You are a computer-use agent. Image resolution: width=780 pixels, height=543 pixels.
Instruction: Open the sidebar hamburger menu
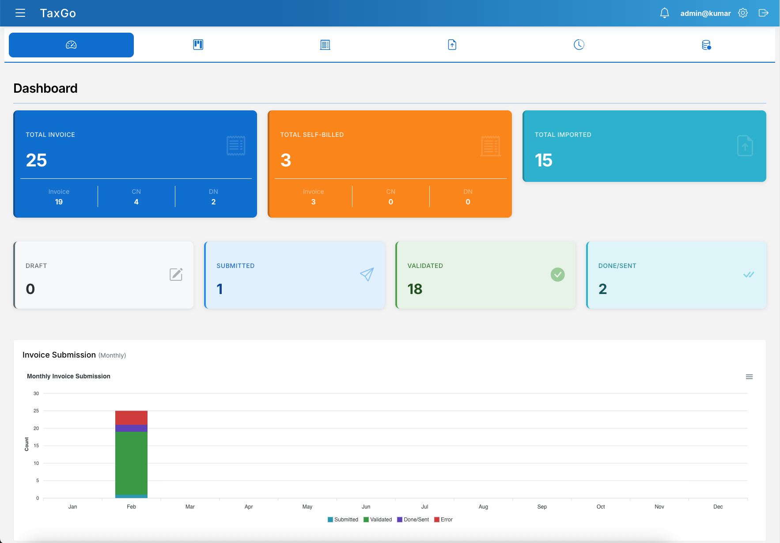20,13
